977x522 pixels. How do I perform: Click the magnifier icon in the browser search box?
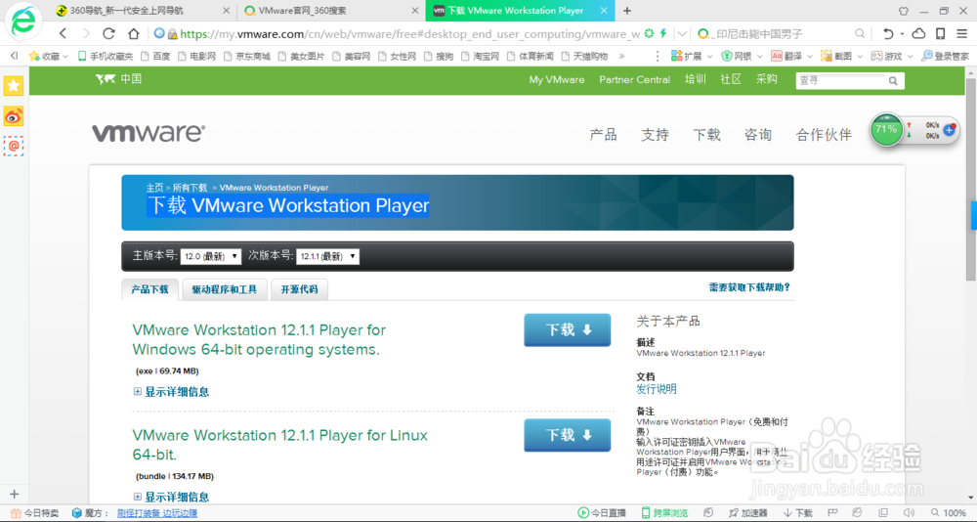point(859,33)
